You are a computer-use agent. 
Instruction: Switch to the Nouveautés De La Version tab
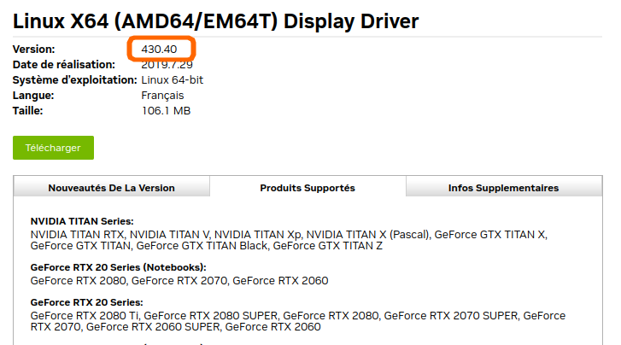(111, 188)
